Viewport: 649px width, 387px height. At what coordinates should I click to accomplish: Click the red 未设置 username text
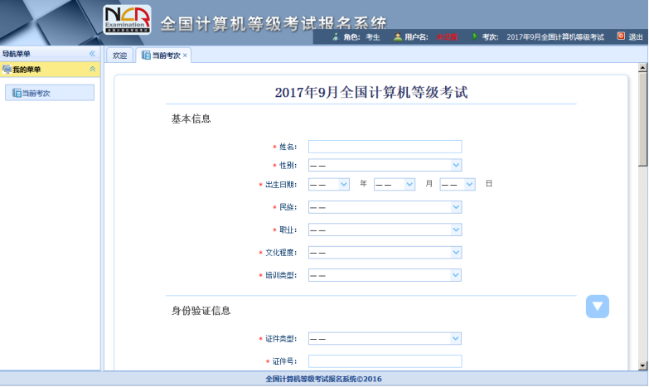click(x=447, y=36)
